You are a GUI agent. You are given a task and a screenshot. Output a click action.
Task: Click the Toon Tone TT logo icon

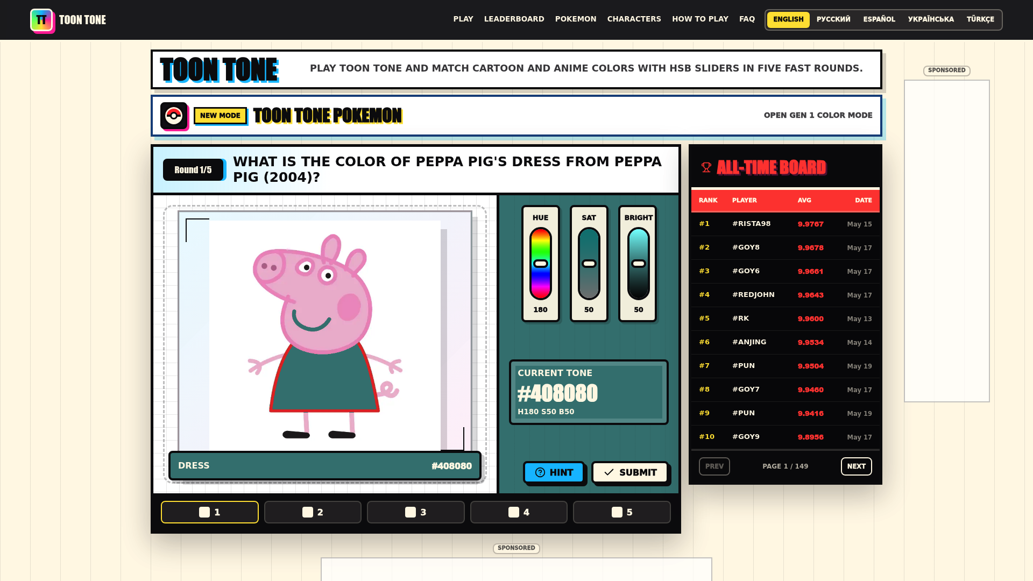click(x=42, y=20)
